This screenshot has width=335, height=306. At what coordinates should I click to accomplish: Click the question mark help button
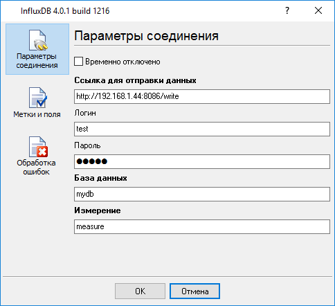tap(287, 10)
